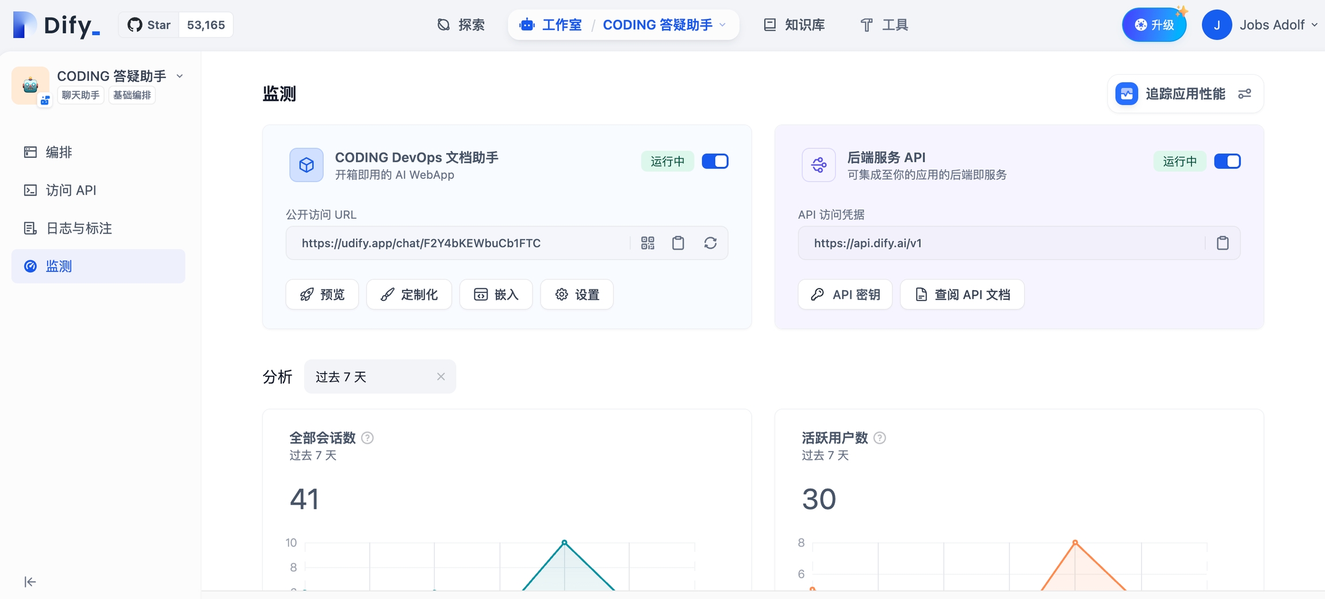The image size is (1325, 599).
Task: Click help icon beside 活跃用户数
Action: point(879,438)
